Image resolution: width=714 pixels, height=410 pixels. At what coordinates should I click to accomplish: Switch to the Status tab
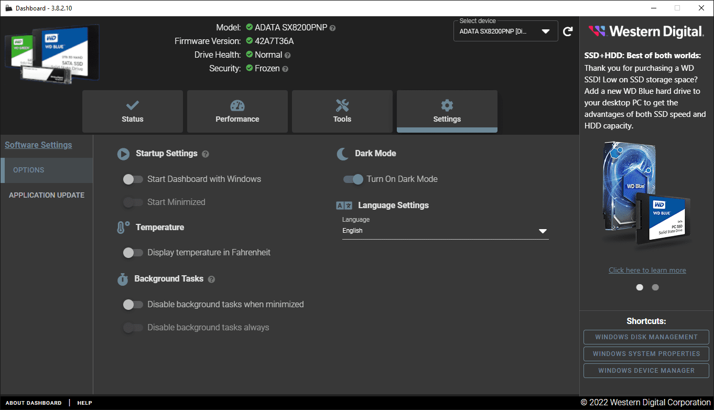click(133, 111)
